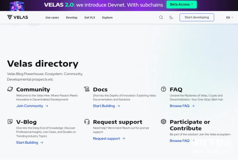Click the V-Blog heading
This screenshot has height=160, width=238.
click(x=26, y=122)
